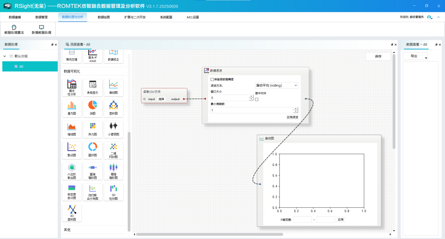Select the 散点图 scatter plot icon

click(72, 147)
